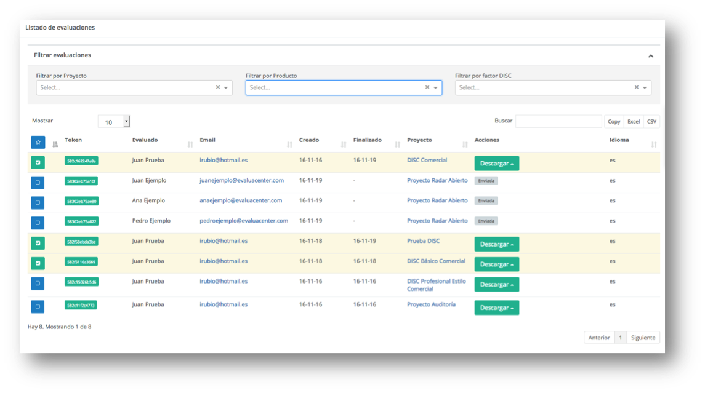Open Descargar menu for Proyecto Auditoría row

(497, 308)
